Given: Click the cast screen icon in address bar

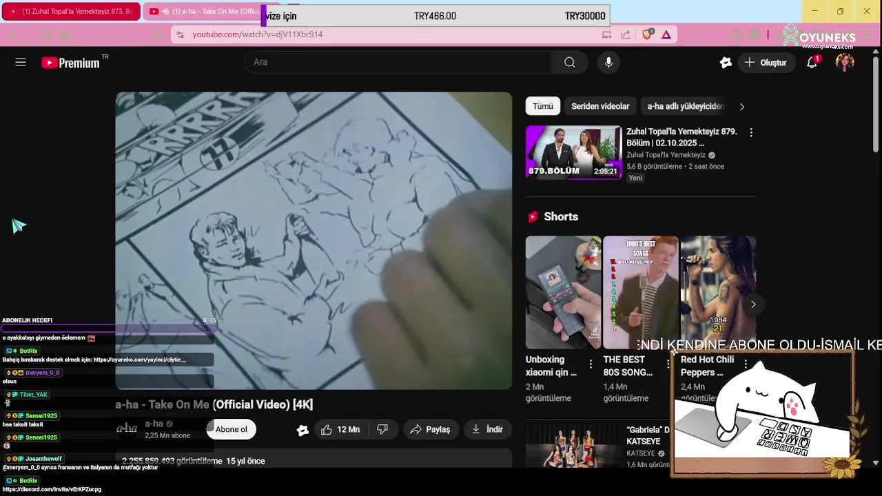Looking at the screenshot, I should pos(606,34).
